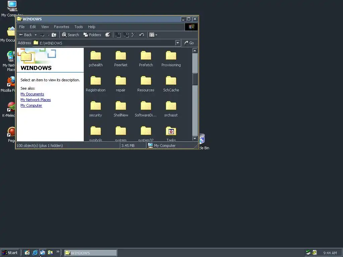Select the system folder icon
The height and width of the screenshot is (257, 343).
[x=121, y=131]
